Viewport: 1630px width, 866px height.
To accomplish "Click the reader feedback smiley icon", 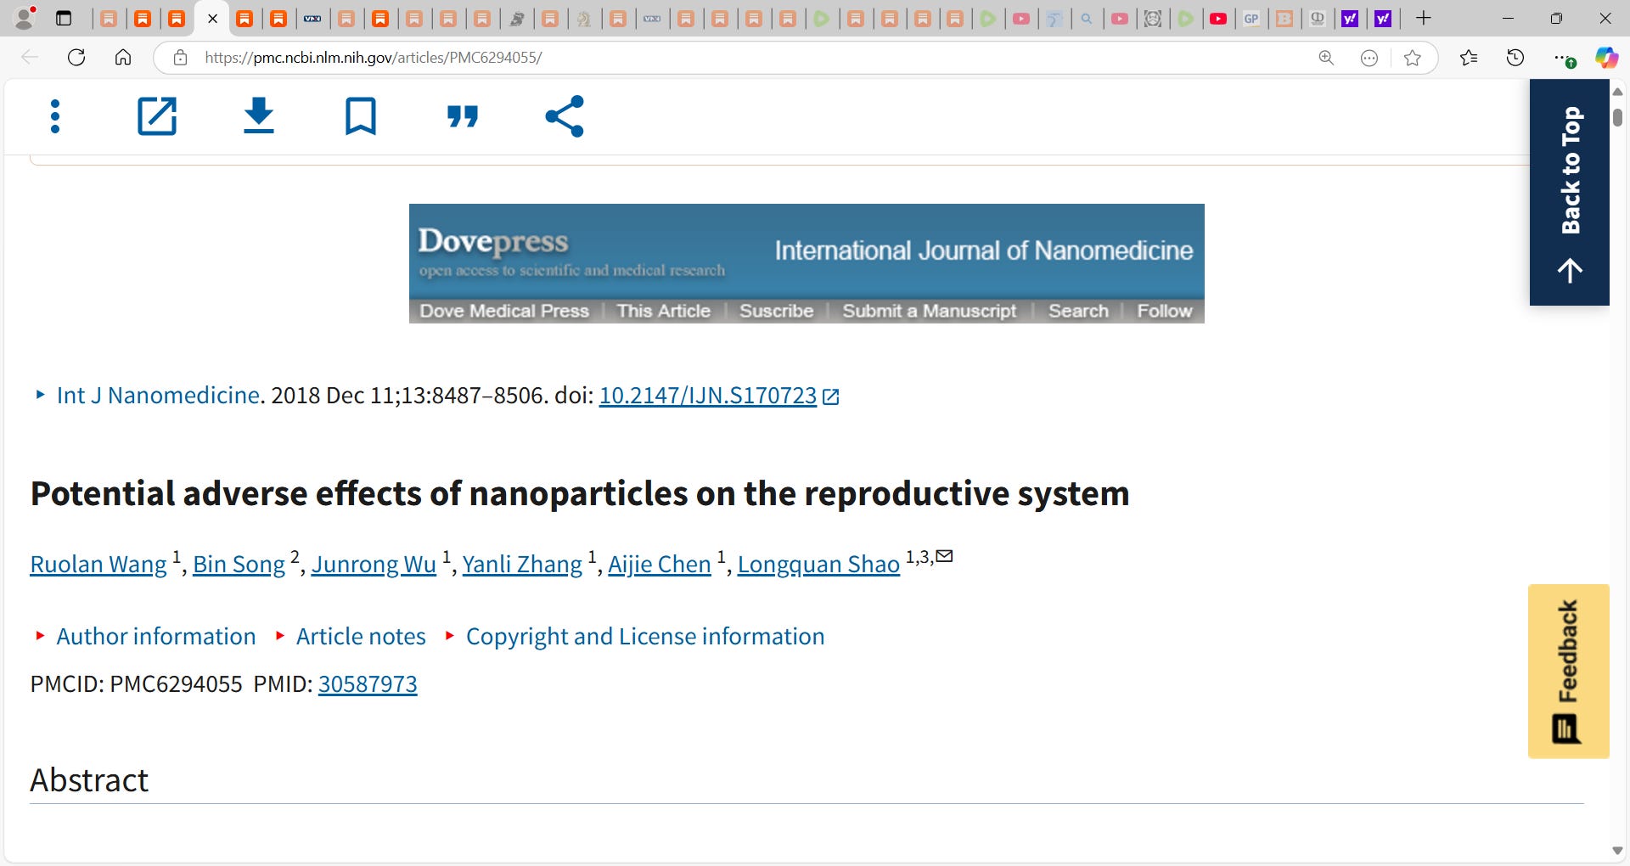I will tap(1369, 58).
